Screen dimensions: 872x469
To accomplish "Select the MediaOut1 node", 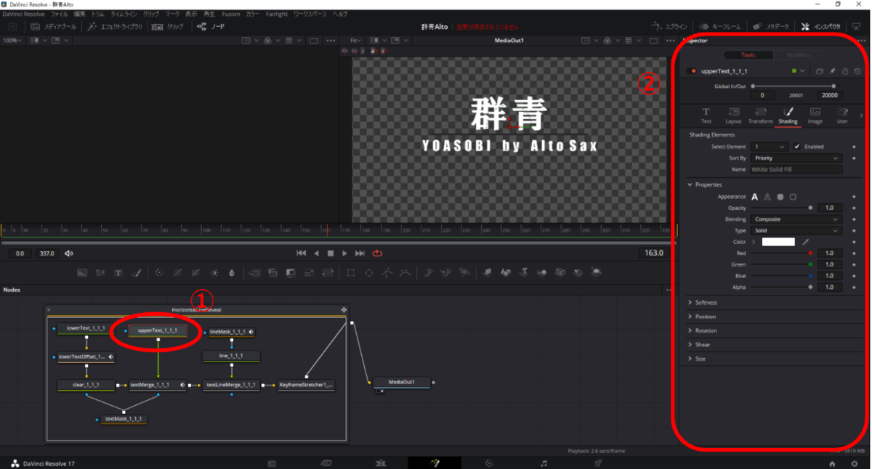I will (401, 382).
